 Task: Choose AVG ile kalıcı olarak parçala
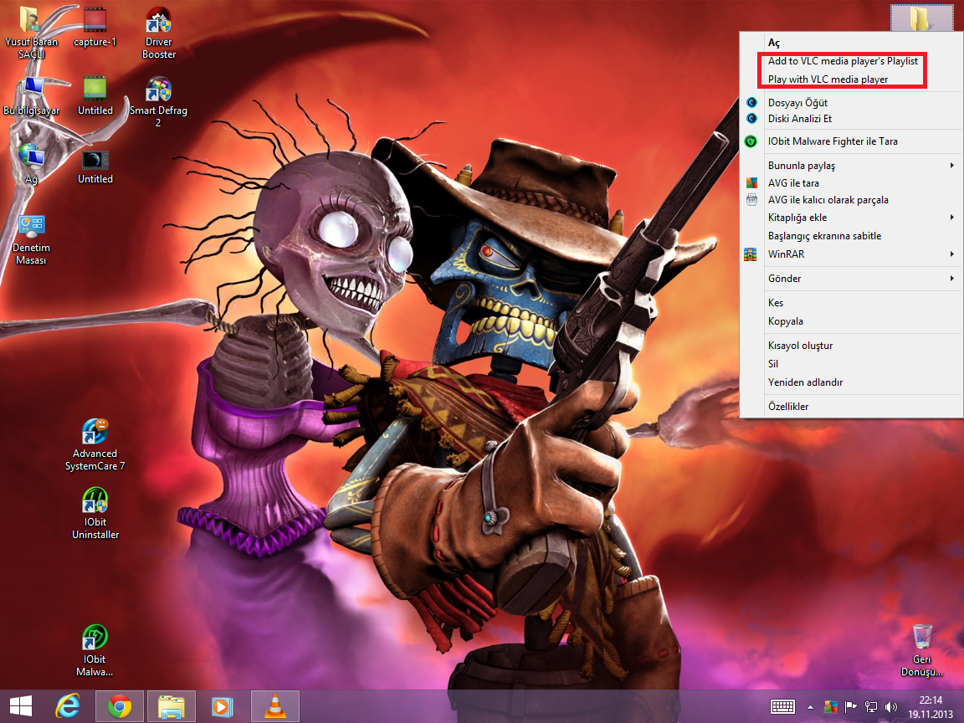(851, 200)
